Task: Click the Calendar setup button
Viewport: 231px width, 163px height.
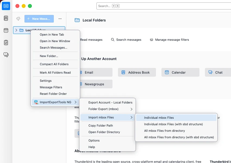Action: point(180,72)
